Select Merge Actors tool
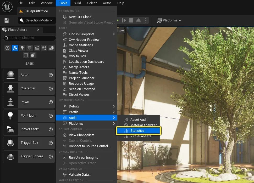 (86, 67)
